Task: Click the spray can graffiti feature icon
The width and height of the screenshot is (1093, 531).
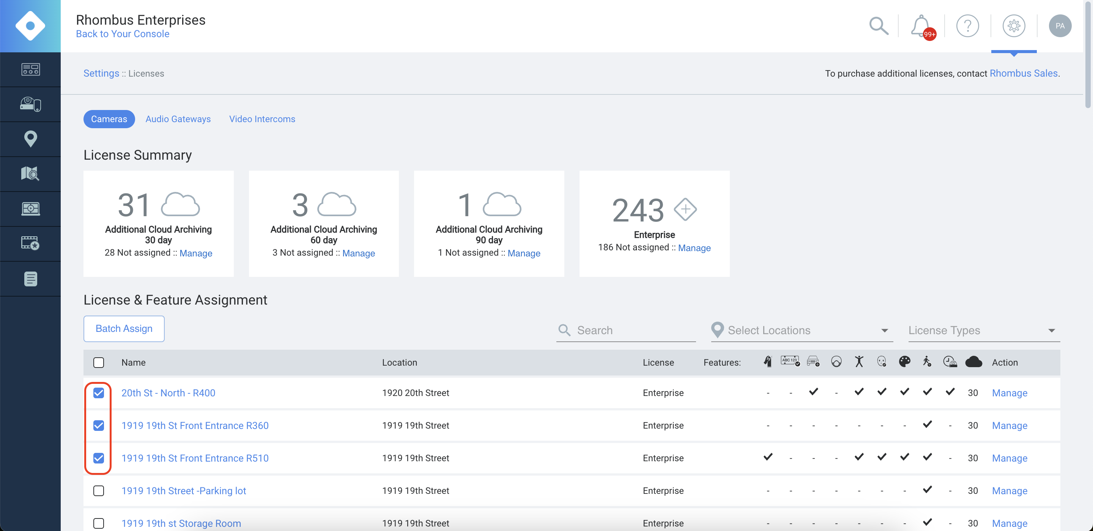Action: (768, 361)
